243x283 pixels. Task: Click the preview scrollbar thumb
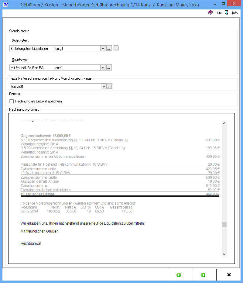pyautogui.click(x=224, y=224)
